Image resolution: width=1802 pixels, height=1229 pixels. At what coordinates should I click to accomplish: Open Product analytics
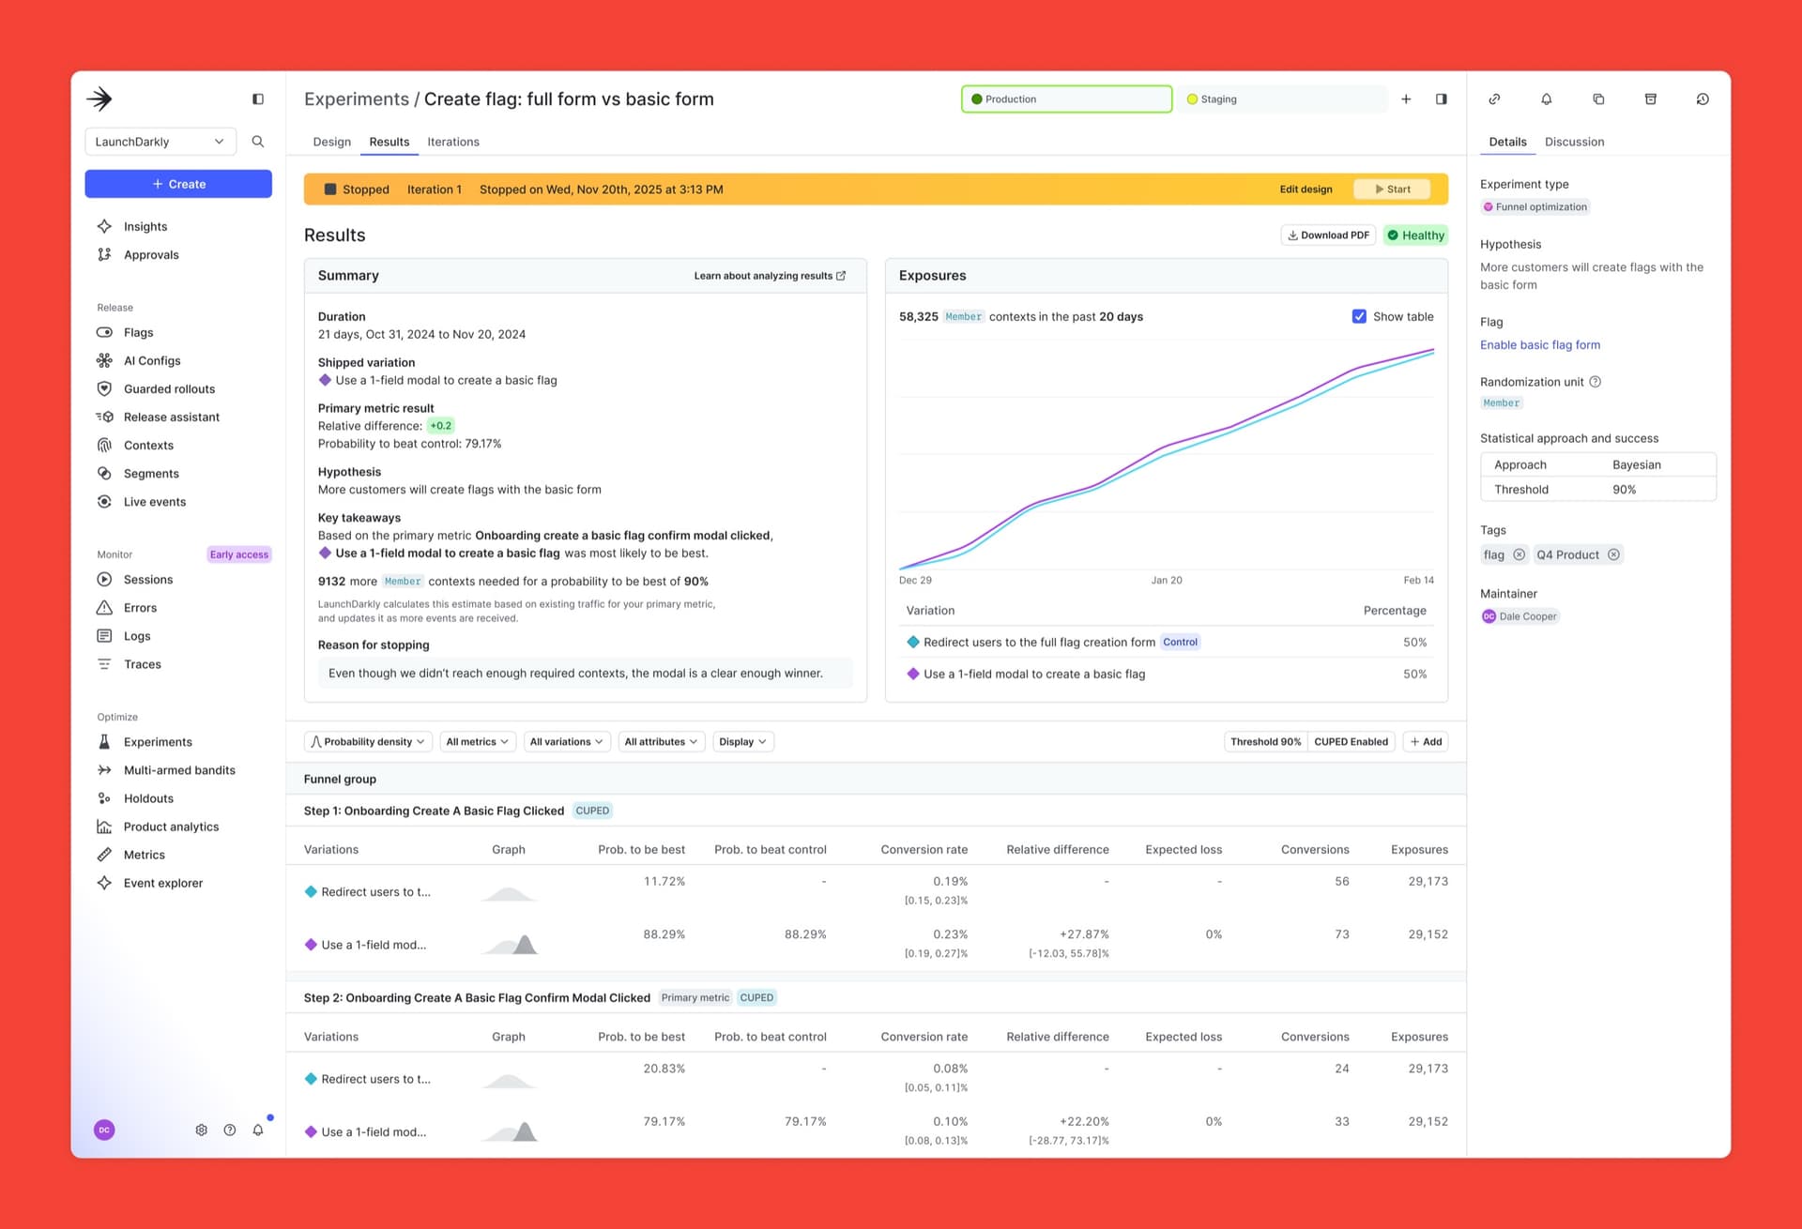pos(171,826)
